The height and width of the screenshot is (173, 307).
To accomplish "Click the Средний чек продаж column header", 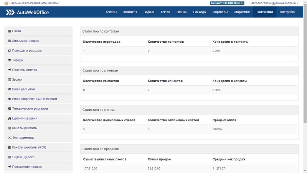I will click(229, 160).
